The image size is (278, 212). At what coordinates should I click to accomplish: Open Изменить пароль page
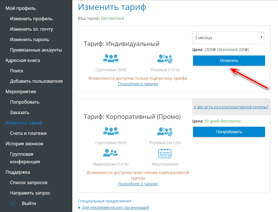(x=30, y=40)
